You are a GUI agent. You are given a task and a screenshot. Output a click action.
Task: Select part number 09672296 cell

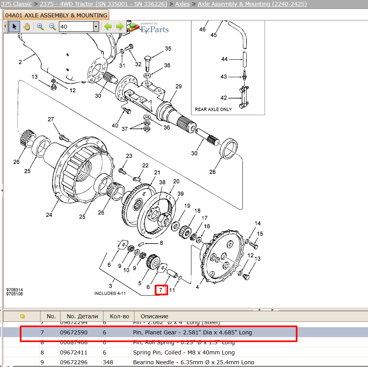[74, 362]
